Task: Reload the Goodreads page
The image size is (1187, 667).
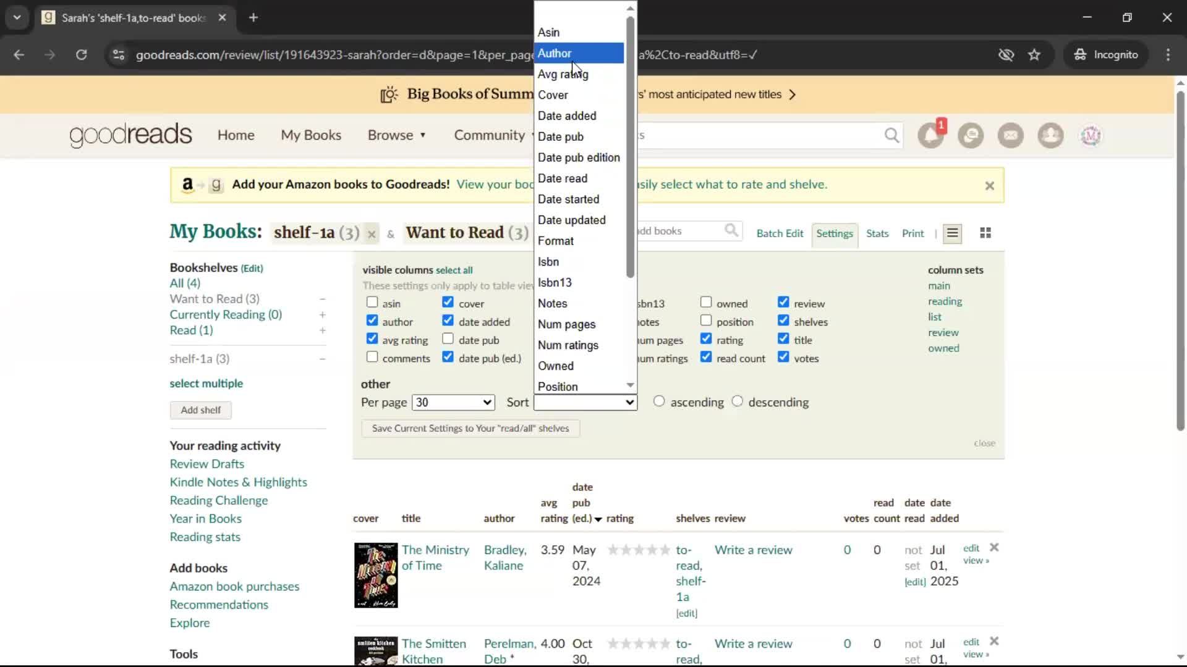Action: point(81,54)
